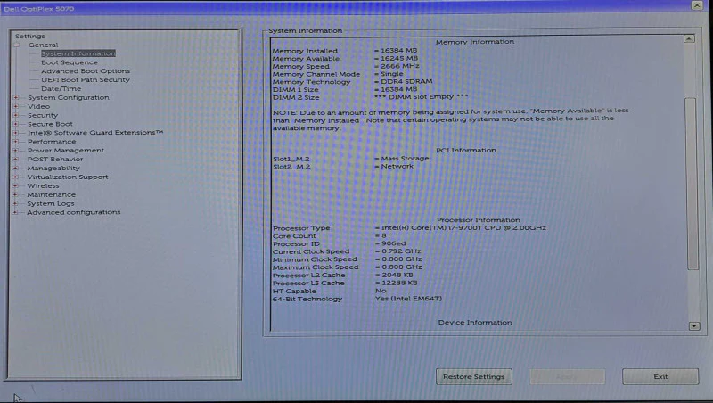
Task: Expand the POST Behavior node
Action: [16, 160]
